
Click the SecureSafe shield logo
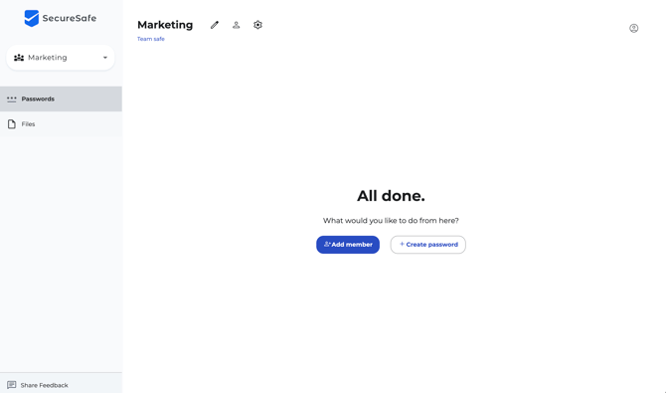32,18
